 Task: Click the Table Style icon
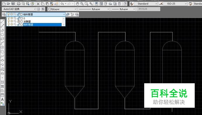click(x=190, y=4)
